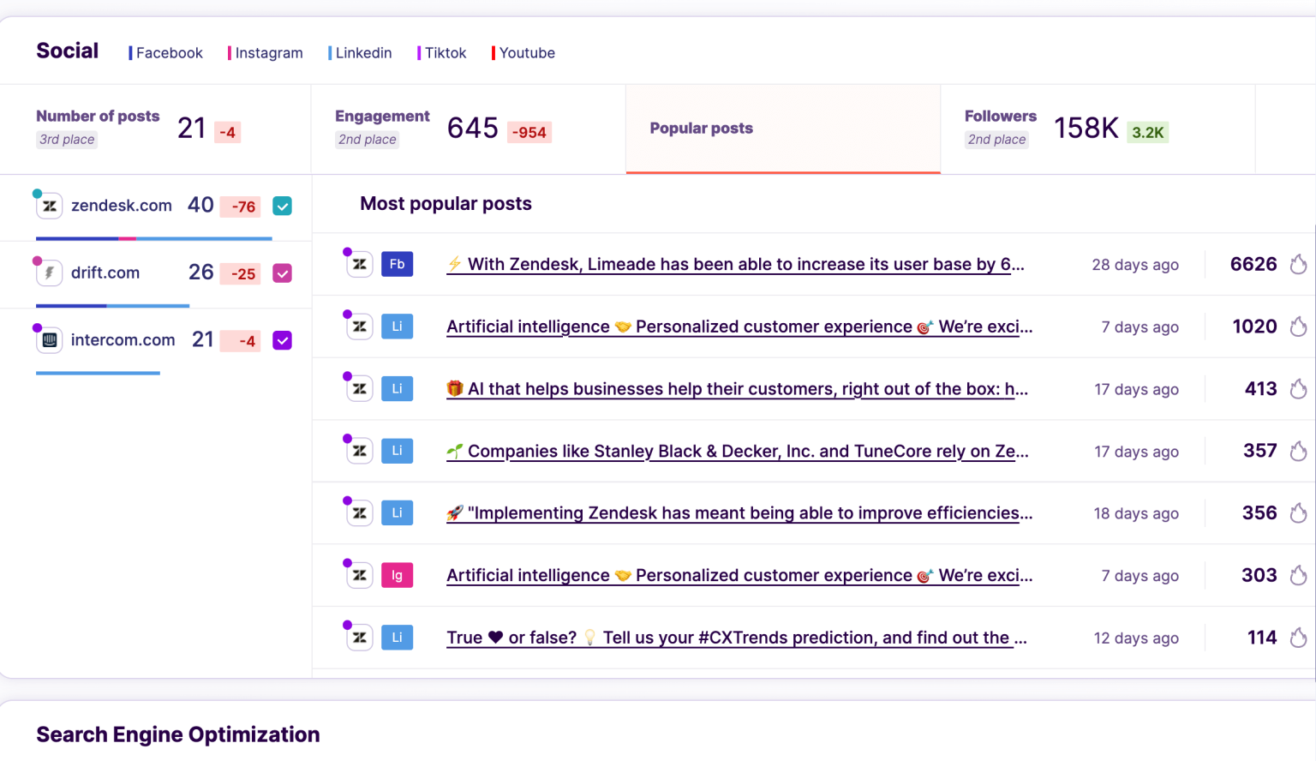Click the flame icon beside the True/false post
The width and height of the screenshot is (1316, 761).
tap(1298, 638)
